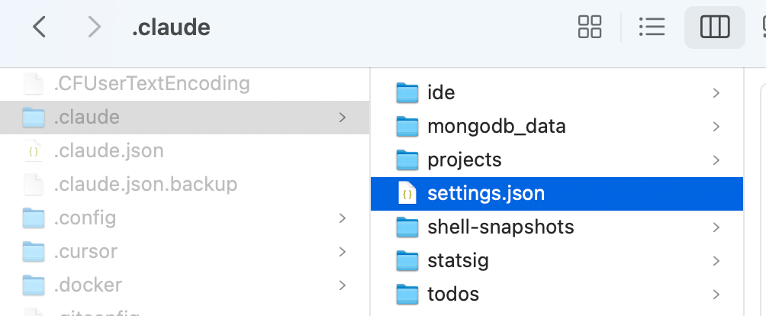Click the ide folder icon
Viewport: 766px width, 316px height.
point(408,93)
